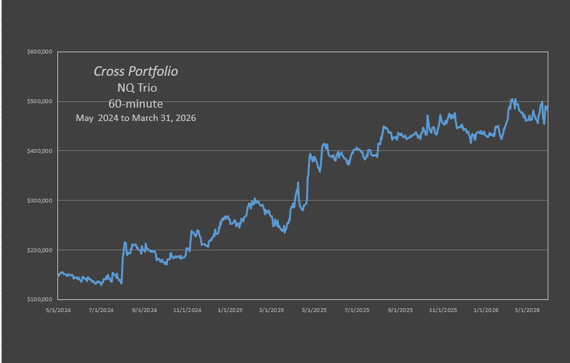This screenshot has width=570, height=363.
Task: Select the 7/1/2024 x-axis date label
Action: click(x=101, y=310)
